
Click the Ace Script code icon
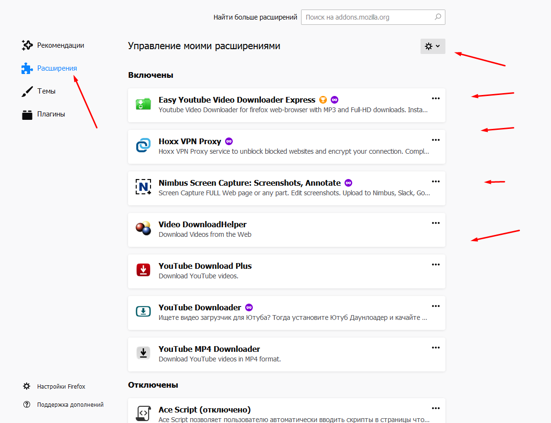[x=143, y=413]
